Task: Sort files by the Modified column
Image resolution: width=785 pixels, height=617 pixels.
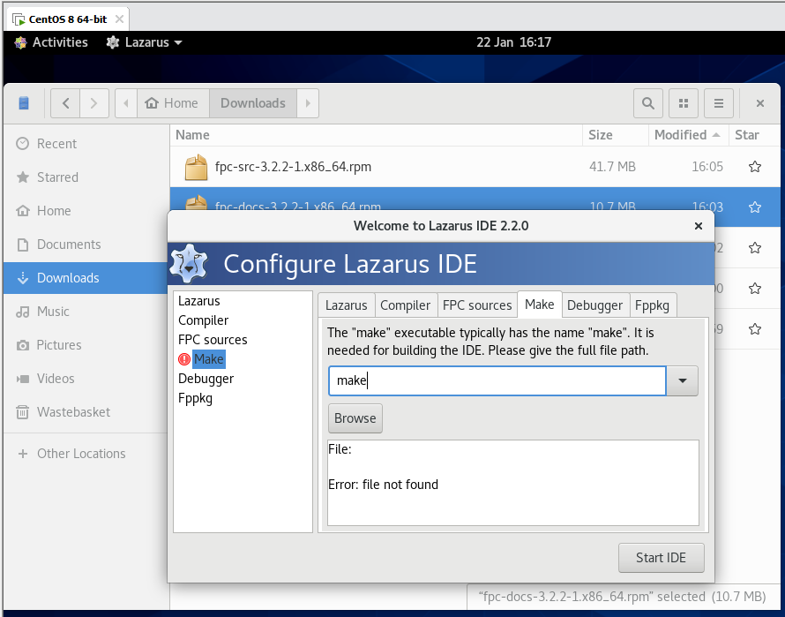Action: pyautogui.click(x=688, y=135)
